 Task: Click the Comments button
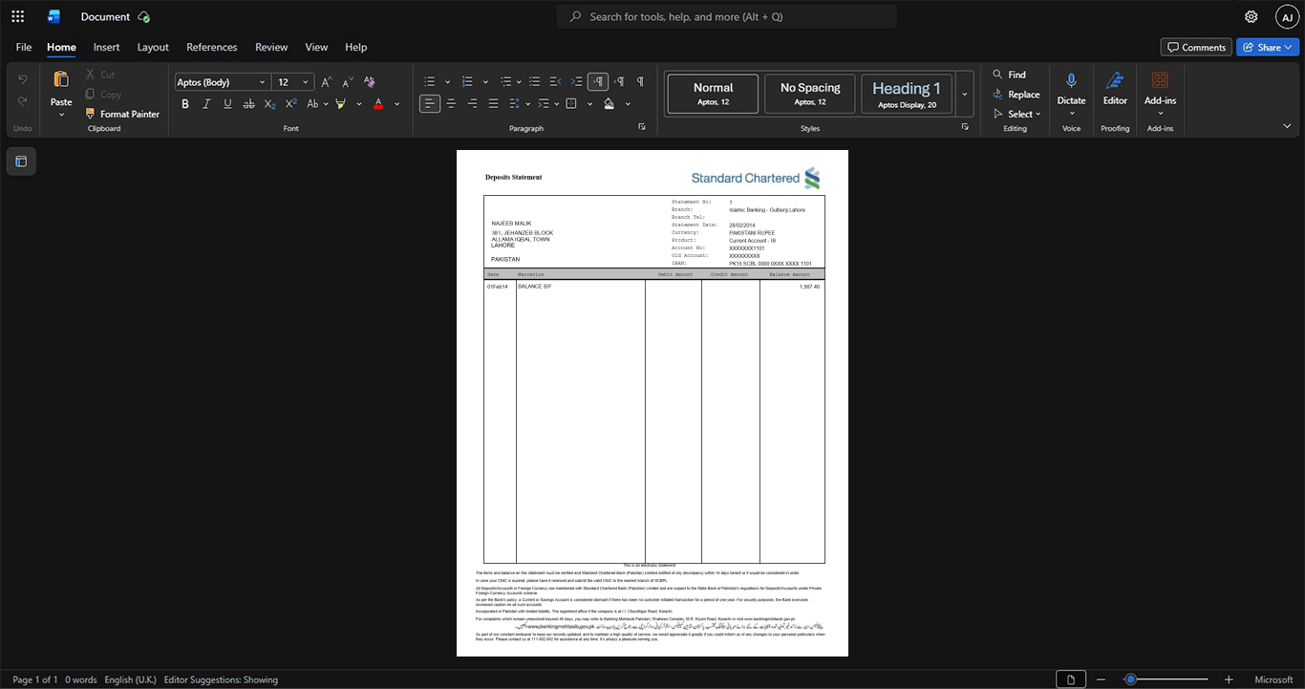click(x=1196, y=47)
